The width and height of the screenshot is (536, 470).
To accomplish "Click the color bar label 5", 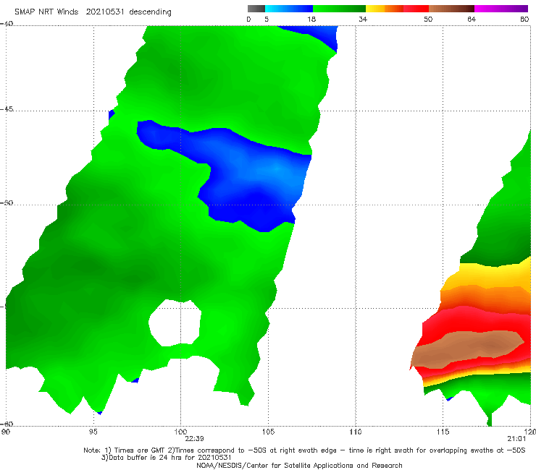I will (267, 19).
